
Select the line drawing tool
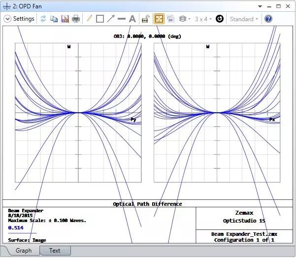(x=122, y=19)
